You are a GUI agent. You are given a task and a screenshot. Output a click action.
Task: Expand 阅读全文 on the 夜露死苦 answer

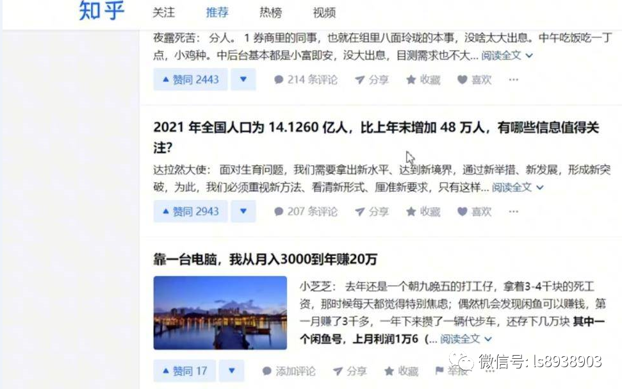coord(507,56)
